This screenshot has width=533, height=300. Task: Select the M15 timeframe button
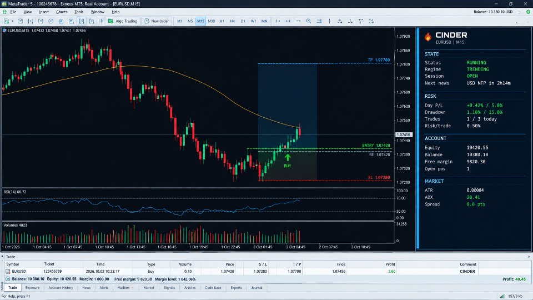click(x=200, y=21)
